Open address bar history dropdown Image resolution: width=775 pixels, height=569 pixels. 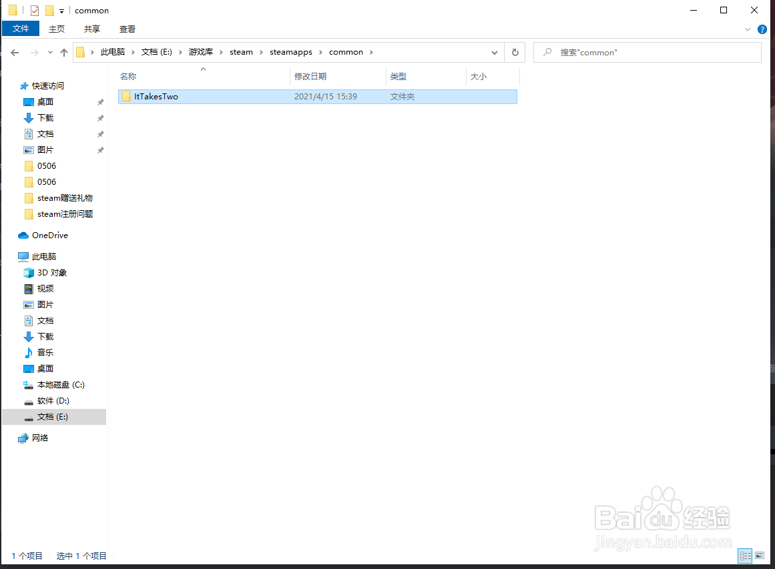[494, 52]
